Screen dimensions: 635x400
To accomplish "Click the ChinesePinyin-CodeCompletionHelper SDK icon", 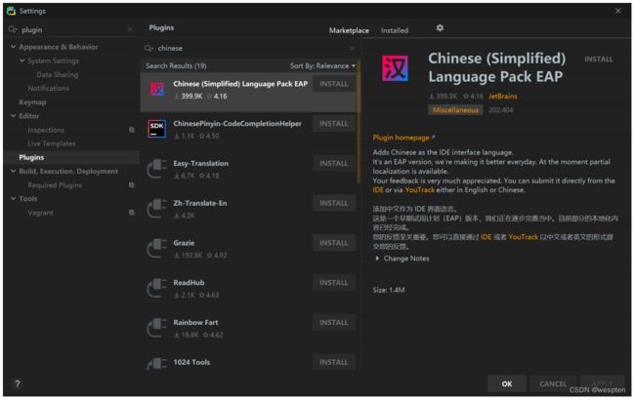I will [x=156, y=129].
